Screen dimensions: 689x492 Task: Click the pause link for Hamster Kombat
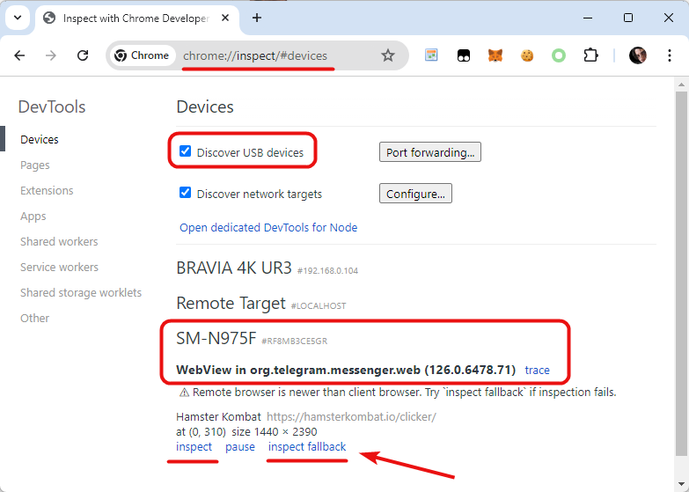click(x=240, y=447)
